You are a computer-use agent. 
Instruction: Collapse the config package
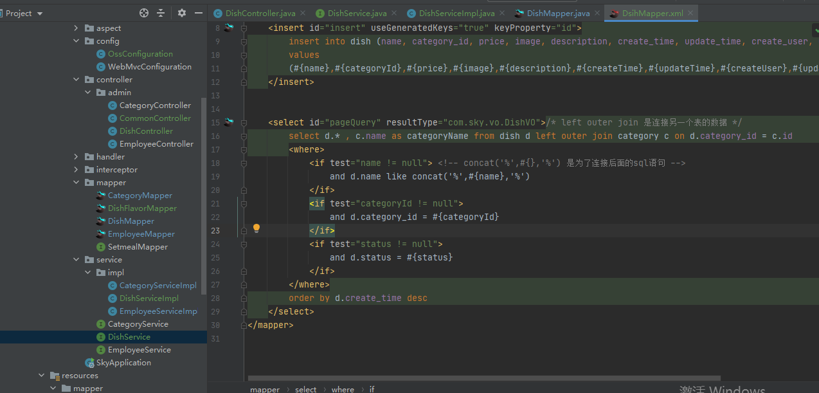[x=76, y=41]
